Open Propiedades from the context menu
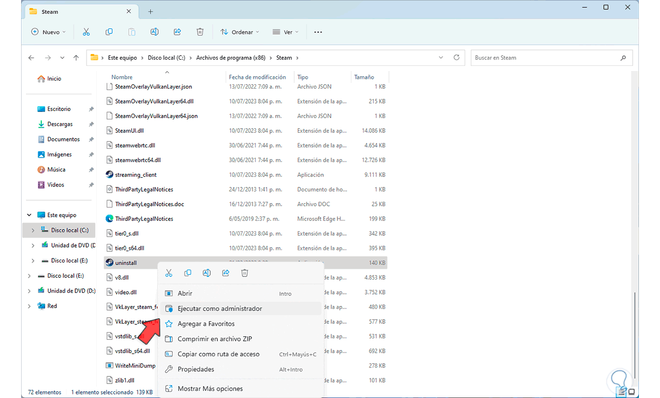 [241, 369]
